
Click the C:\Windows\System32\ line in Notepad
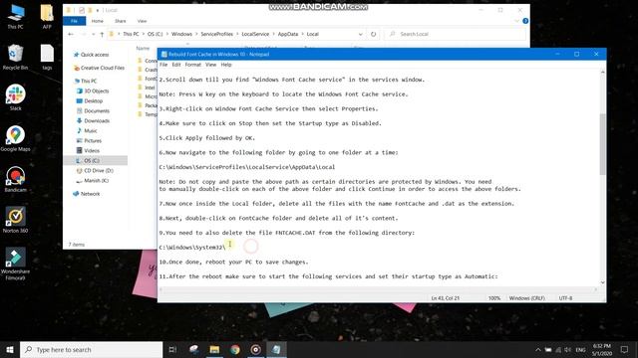point(192,248)
